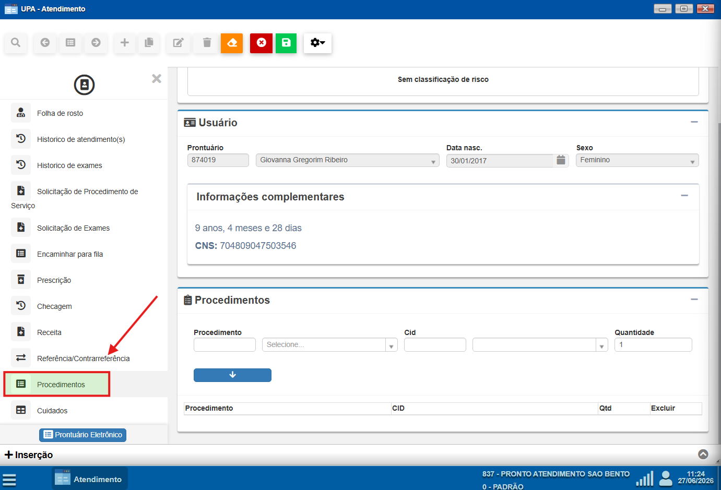Image resolution: width=721 pixels, height=490 pixels.
Task: Open the gear settings dropdown
Action: [x=317, y=43]
